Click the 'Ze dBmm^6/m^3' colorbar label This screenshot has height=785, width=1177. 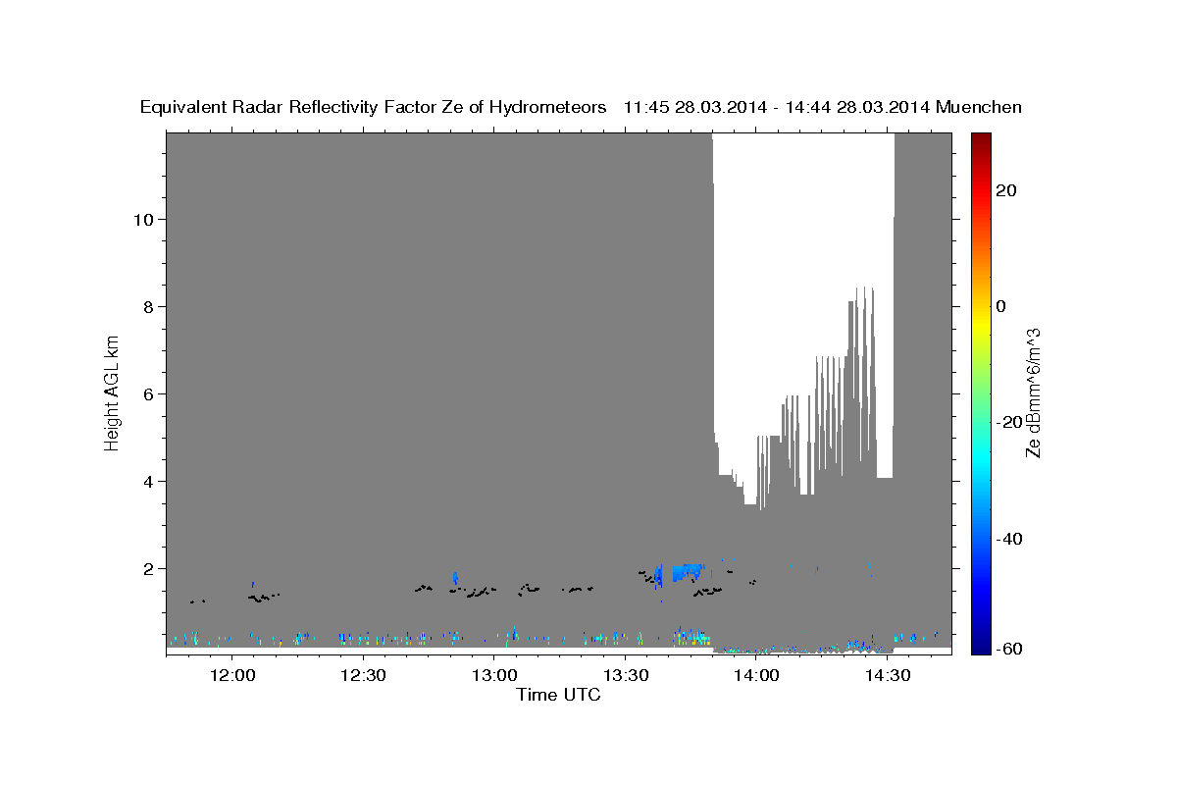click(1033, 392)
